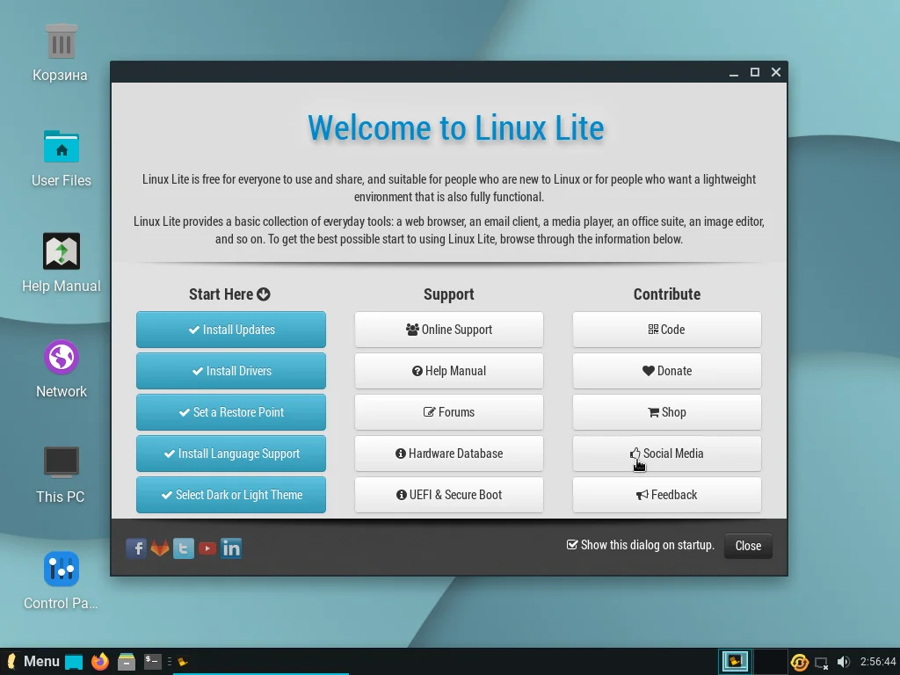Mute the volume speaker icon in the tray

pyautogui.click(x=844, y=661)
